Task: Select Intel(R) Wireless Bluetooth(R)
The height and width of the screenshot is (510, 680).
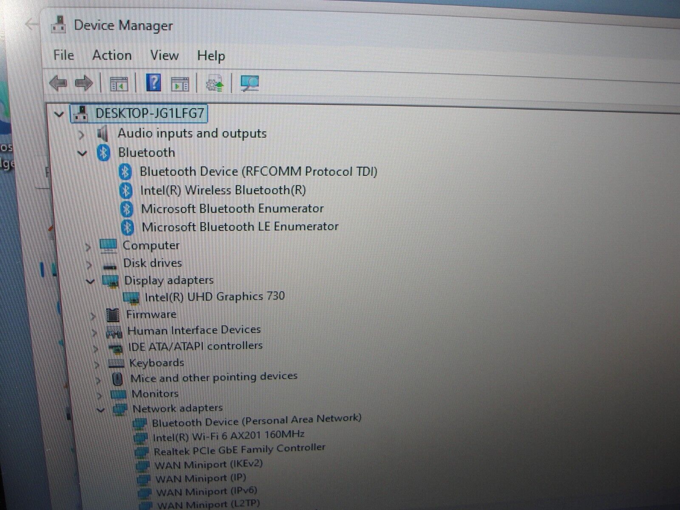Action: click(x=223, y=190)
